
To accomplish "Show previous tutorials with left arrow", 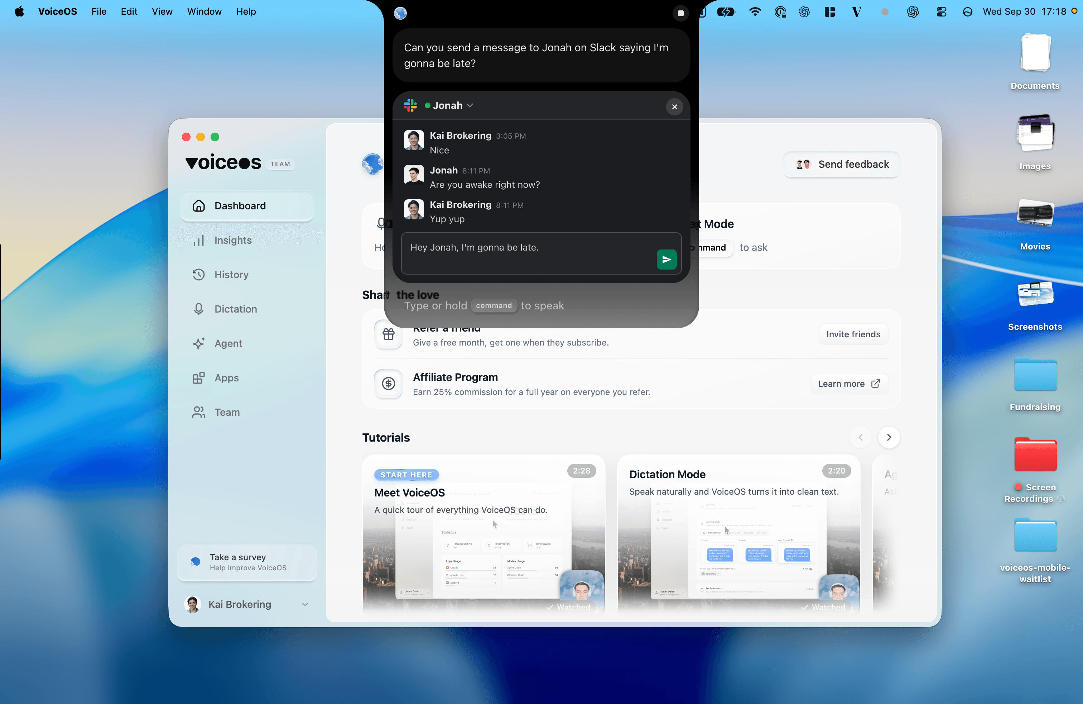I will (x=861, y=437).
